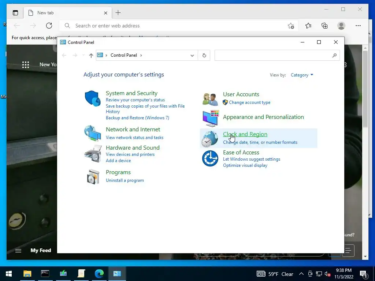
Task: Open Clock and Region globe clock icon
Action: pyautogui.click(x=209, y=139)
